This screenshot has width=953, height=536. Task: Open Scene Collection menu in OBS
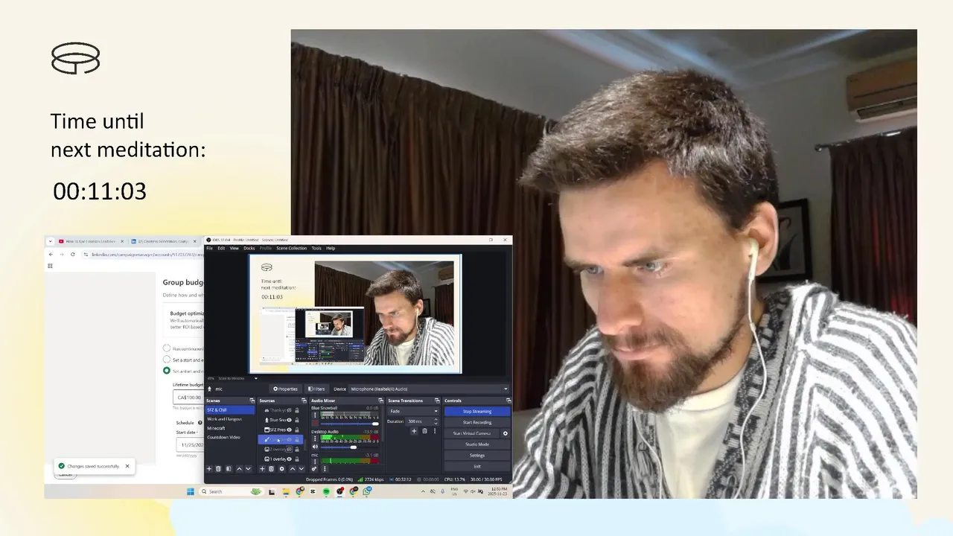(292, 248)
